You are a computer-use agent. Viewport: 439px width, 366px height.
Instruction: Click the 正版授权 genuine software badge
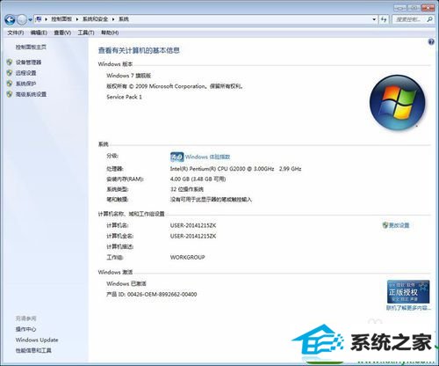(408, 292)
